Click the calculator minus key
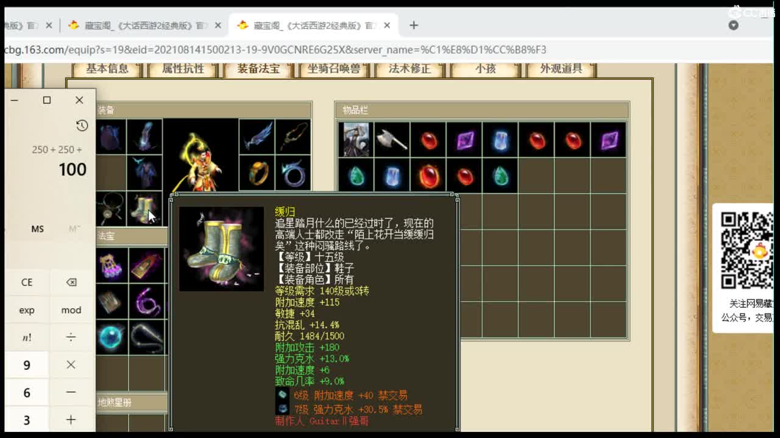The width and height of the screenshot is (780, 438). (71, 392)
